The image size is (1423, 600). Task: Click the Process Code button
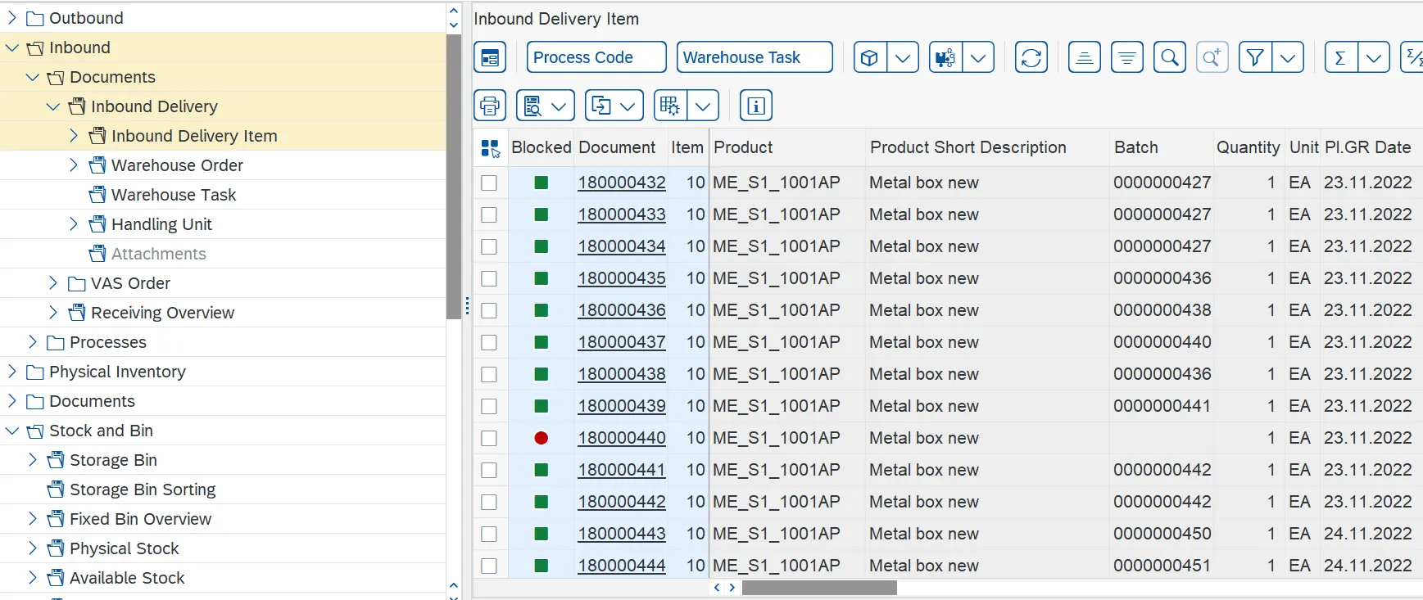596,57
